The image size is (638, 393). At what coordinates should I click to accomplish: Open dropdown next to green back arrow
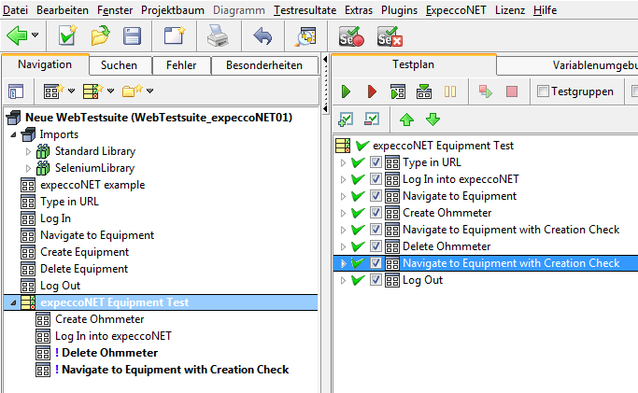coord(35,36)
